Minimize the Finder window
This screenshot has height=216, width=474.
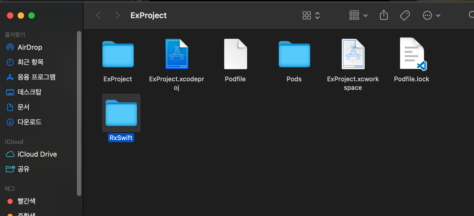(x=21, y=16)
